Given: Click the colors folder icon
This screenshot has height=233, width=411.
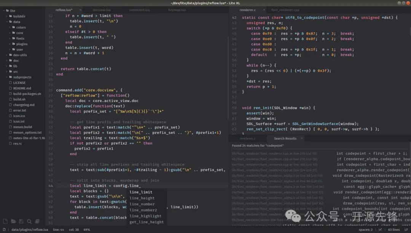Looking at the screenshot, I should [x=14, y=27].
